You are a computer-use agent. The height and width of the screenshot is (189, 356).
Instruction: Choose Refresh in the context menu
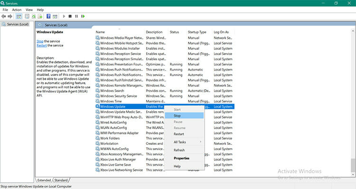(184, 150)
